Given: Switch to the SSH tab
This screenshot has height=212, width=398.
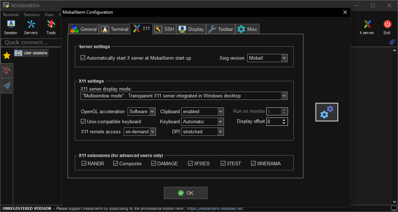Looking at the screenshot, I should click(164, 29).
